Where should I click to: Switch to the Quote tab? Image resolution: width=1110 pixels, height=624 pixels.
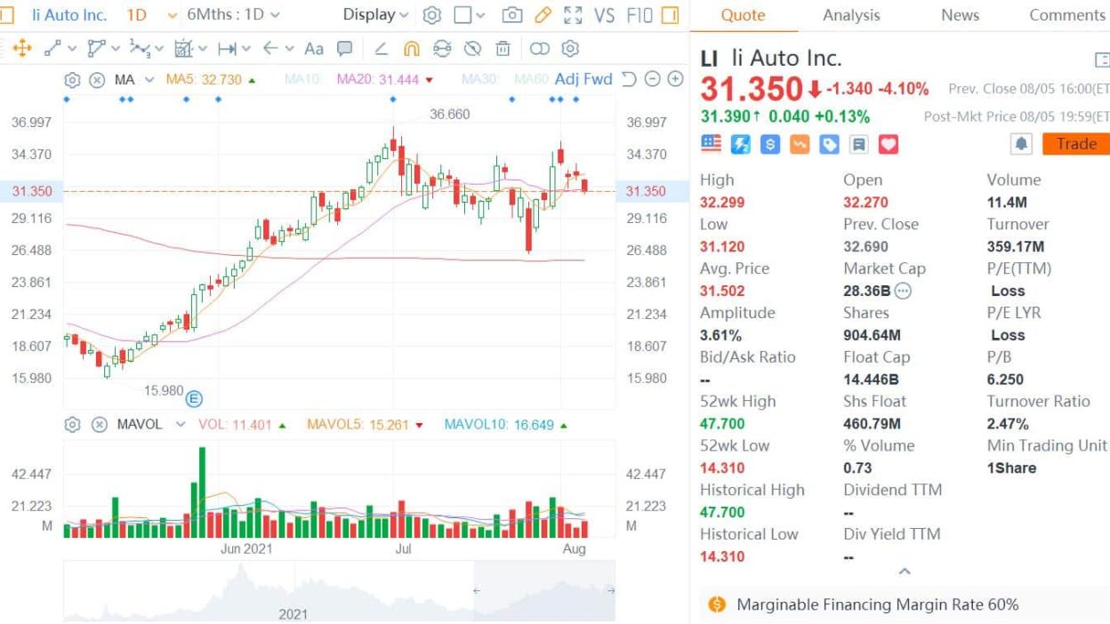click(743, 15)
